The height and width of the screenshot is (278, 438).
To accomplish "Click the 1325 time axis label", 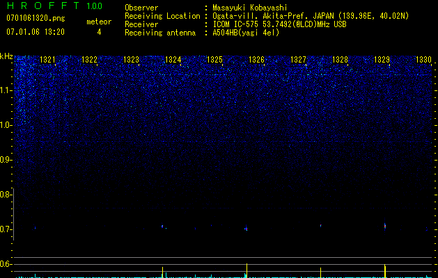I will 214,60.
